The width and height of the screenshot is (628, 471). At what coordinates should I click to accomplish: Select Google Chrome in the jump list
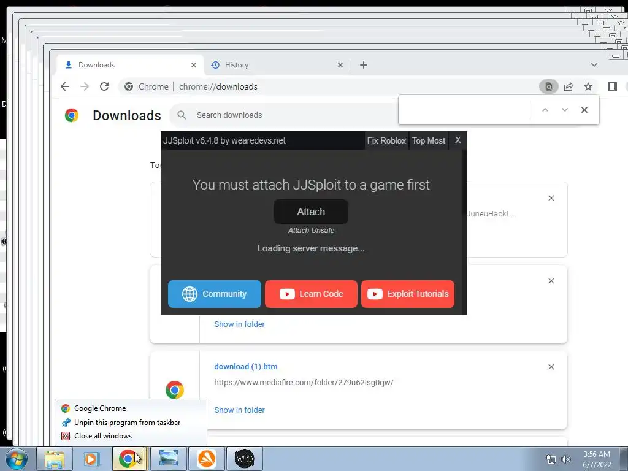point(131,408)
